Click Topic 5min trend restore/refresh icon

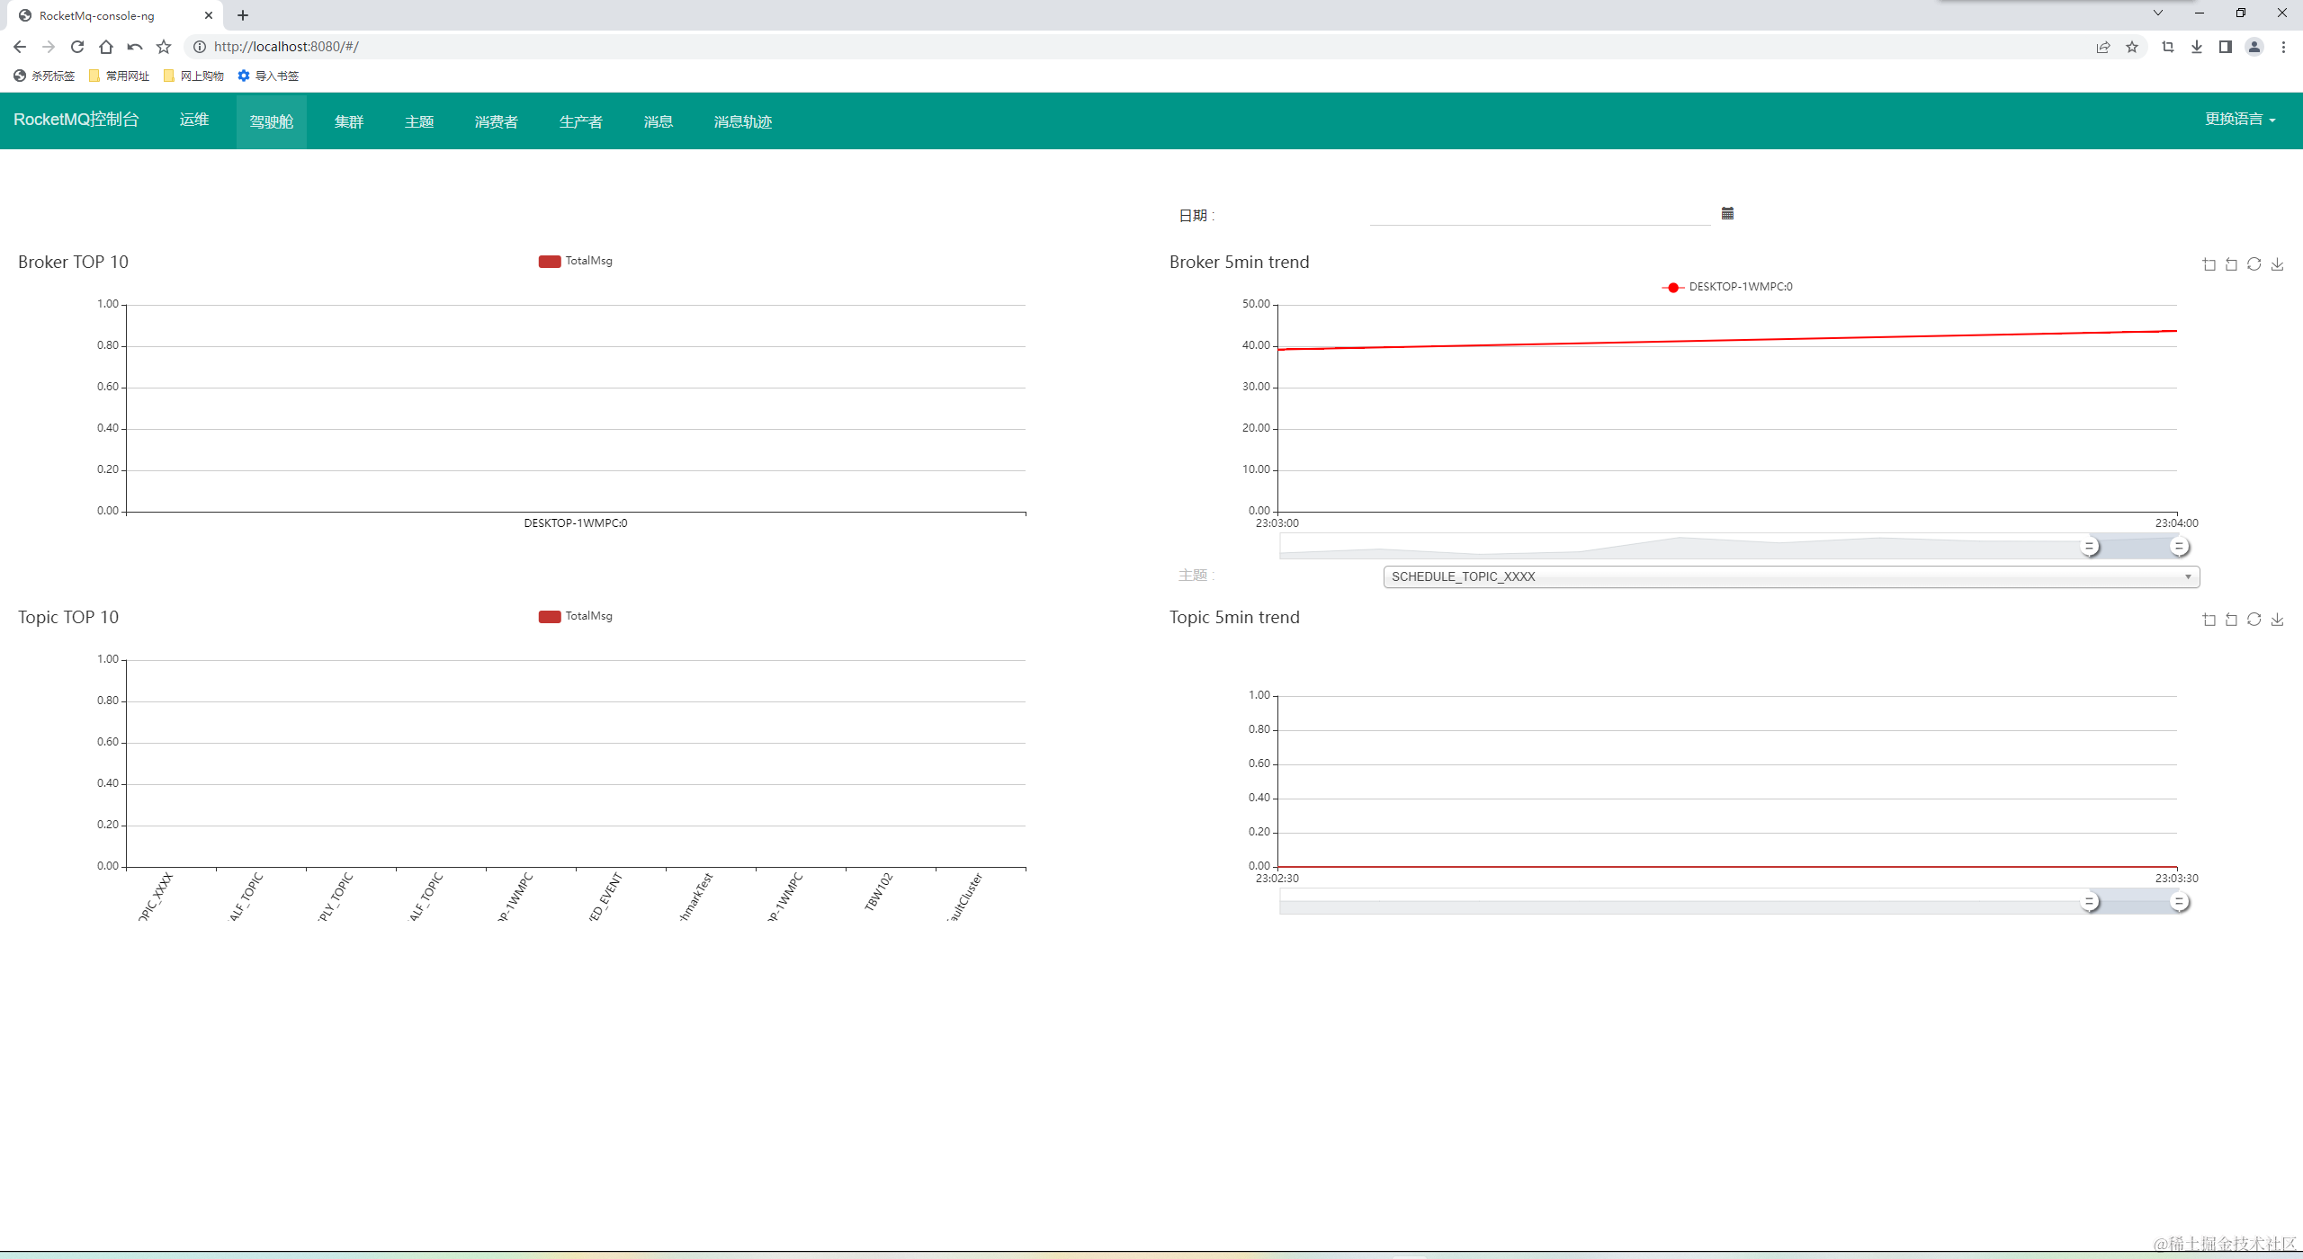click(2254, 619)
